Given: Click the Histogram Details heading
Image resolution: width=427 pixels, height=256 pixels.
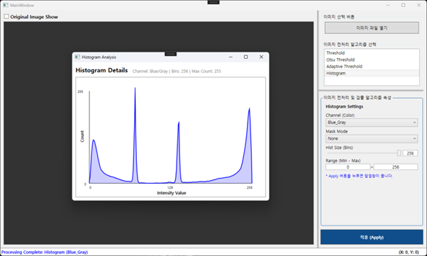Looking at the screenshot, I should tap(101, 70).
